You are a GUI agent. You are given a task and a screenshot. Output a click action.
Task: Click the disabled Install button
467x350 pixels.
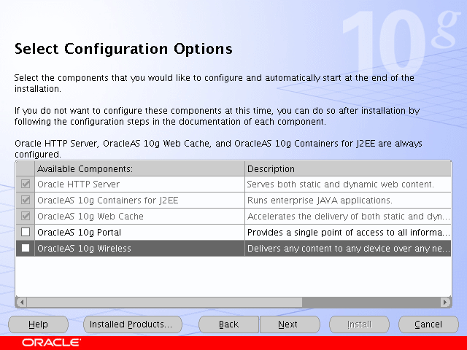tap(359, 324)
